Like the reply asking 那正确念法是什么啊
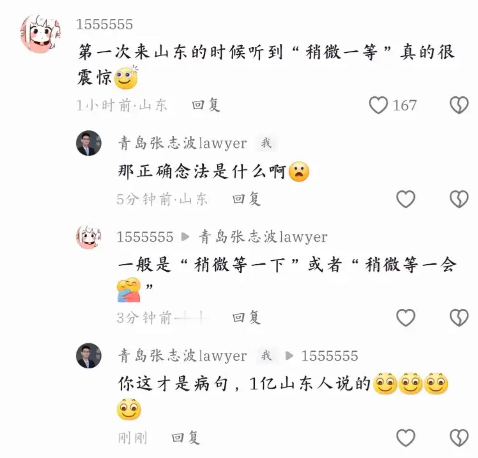This screenshot has width=478, height=458. point(406,199)
